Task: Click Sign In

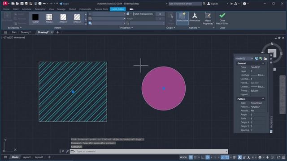Action: [213, 4]
